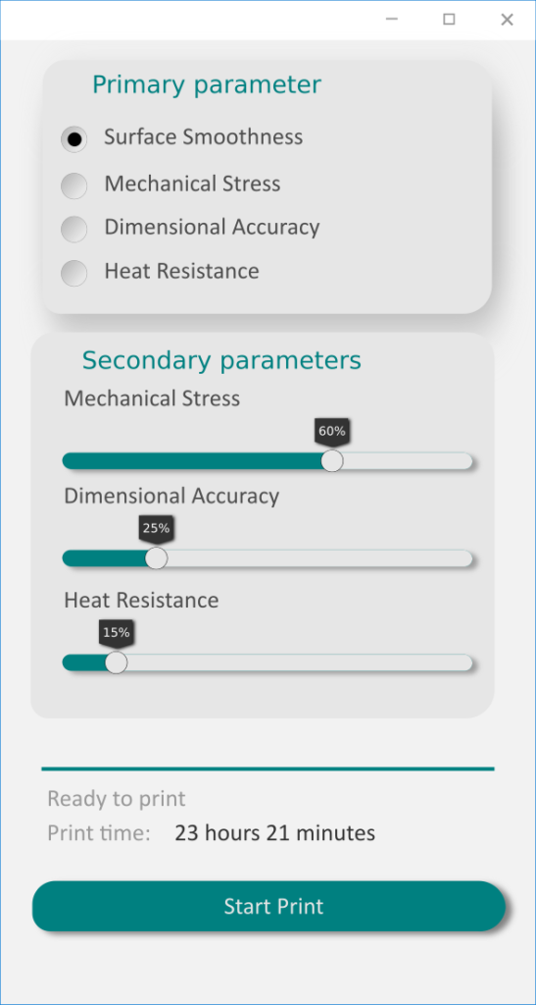Click the print time value text
Image resolution: width=536 pixels, height=1005 pixels.
(275, 833)
